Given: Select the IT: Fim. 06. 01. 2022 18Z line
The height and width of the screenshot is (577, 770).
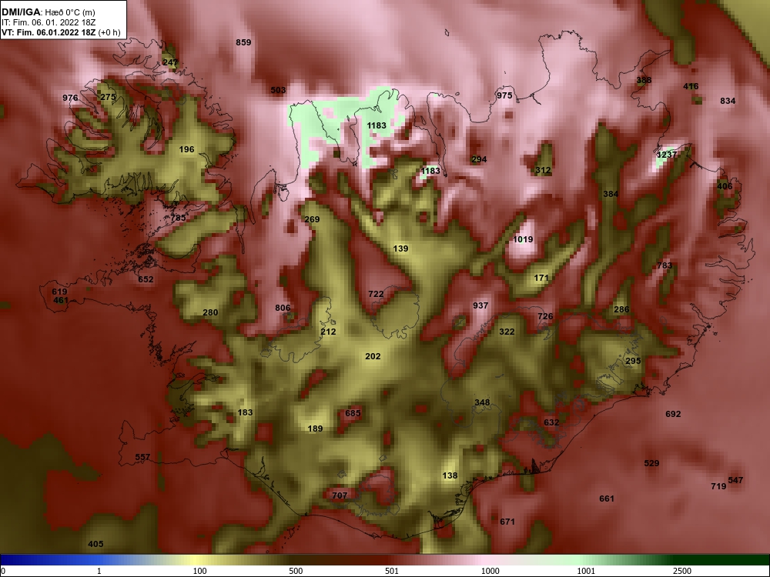Looking at the screenshot, I should tap(48, 22).
